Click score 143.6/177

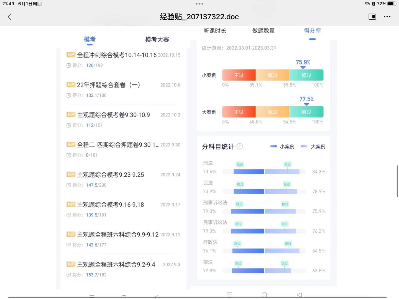[x=96, y=245]
